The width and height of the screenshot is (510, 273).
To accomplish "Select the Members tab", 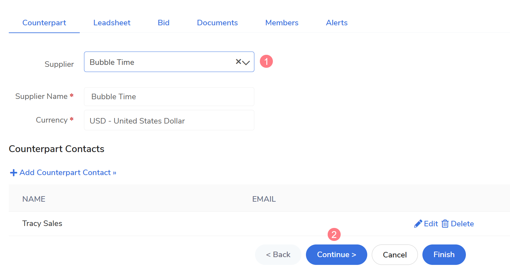I will [x=282, y=23].
